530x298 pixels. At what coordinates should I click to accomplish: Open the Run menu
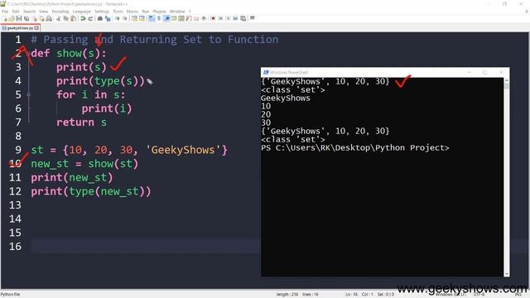coord(146,12)
